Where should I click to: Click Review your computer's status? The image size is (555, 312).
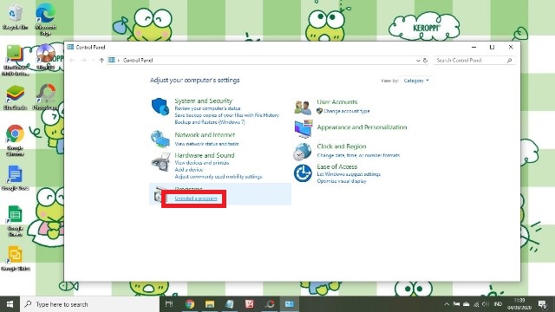coord(207,108)
